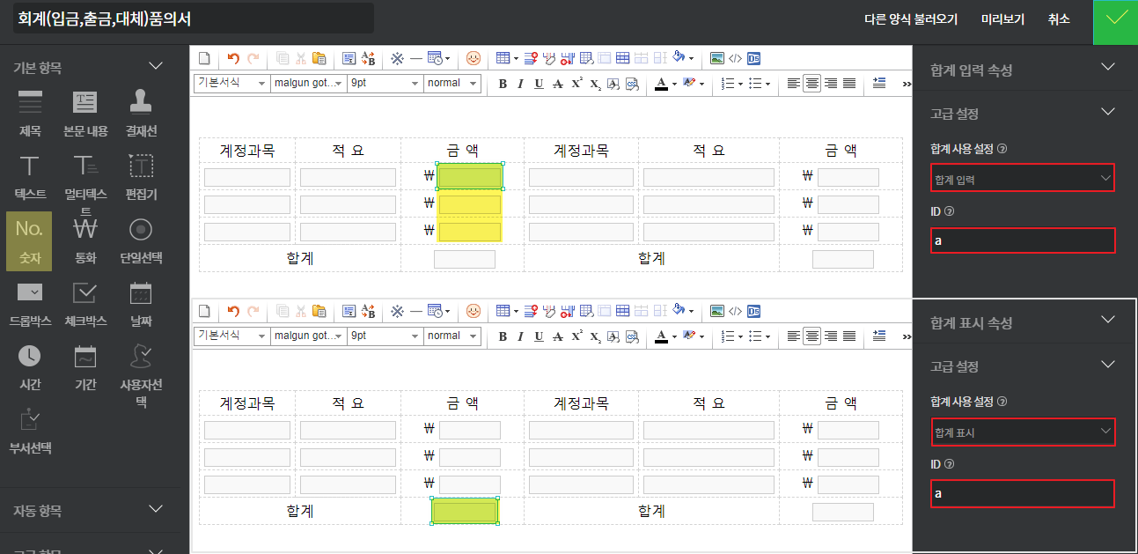Select the 부서선택 item

[30, 429]
